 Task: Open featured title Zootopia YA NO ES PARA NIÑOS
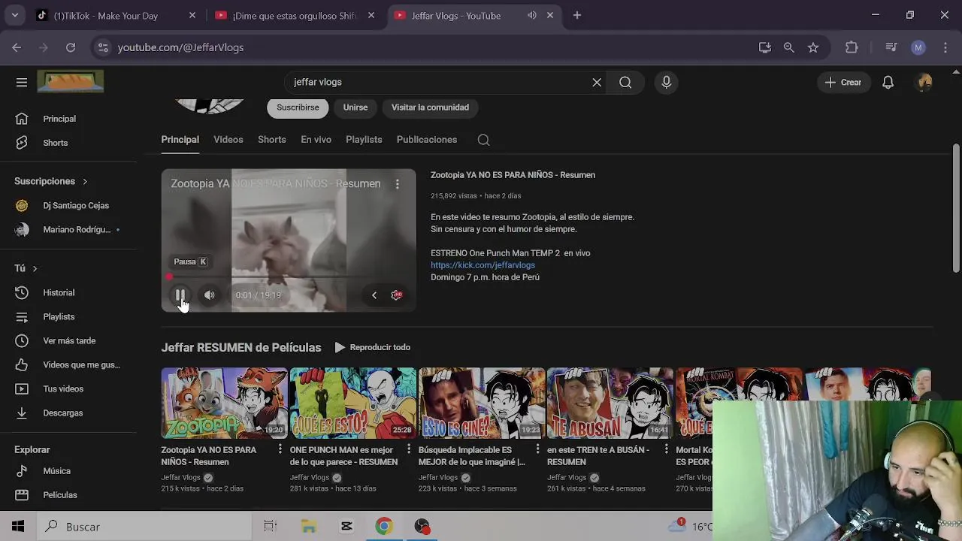[513, 175]
